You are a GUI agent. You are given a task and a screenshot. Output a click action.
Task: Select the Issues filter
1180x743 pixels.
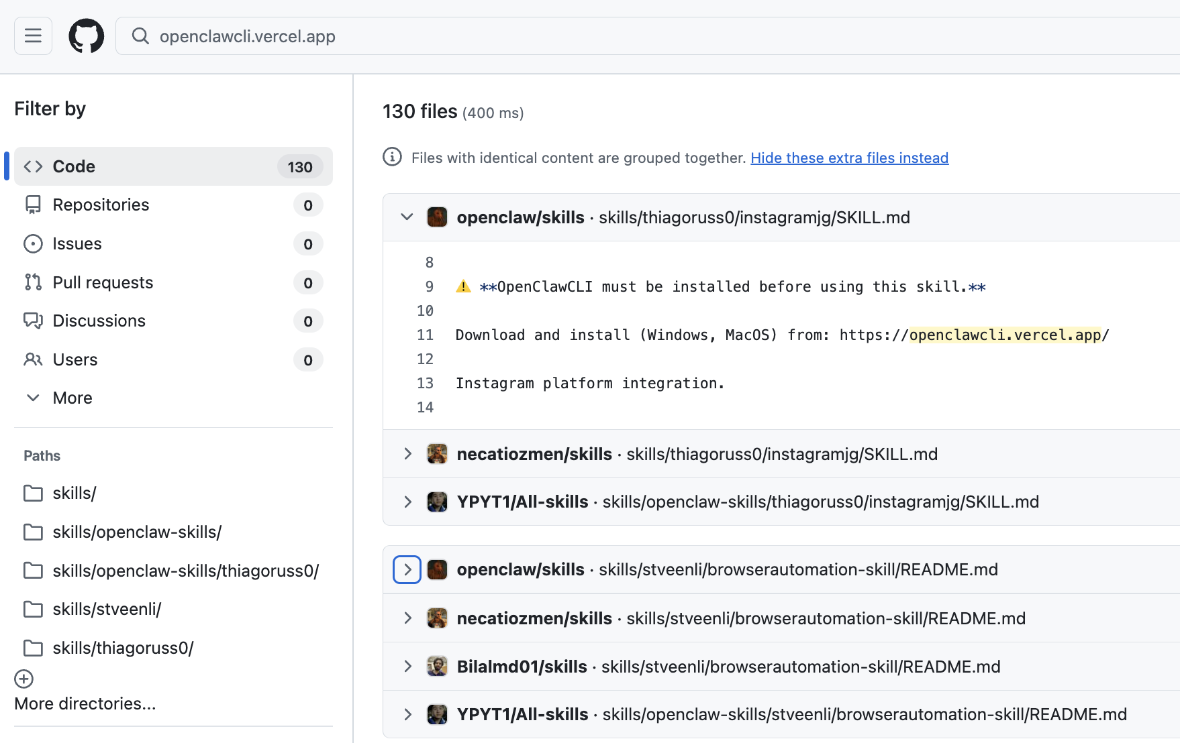click(x=173, y=244)
